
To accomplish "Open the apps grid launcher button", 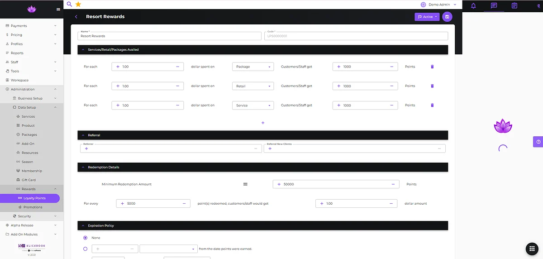I will pyautogui.click(x=533, y=249).
